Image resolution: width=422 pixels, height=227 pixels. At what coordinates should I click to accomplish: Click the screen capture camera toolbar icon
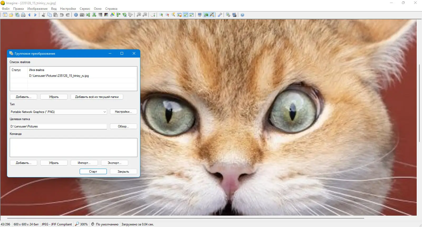[234, 15]
